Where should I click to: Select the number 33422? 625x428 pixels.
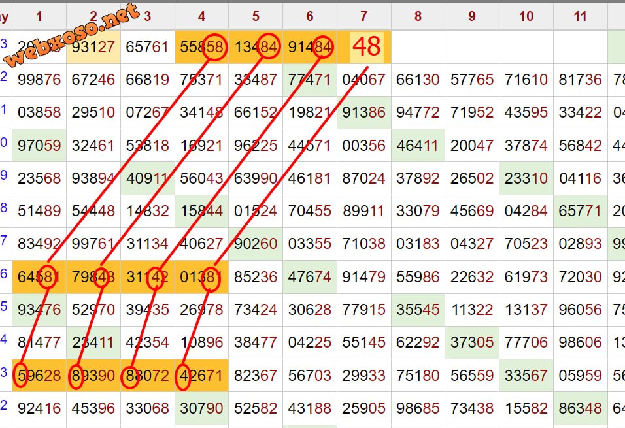(x=580, y=113)
